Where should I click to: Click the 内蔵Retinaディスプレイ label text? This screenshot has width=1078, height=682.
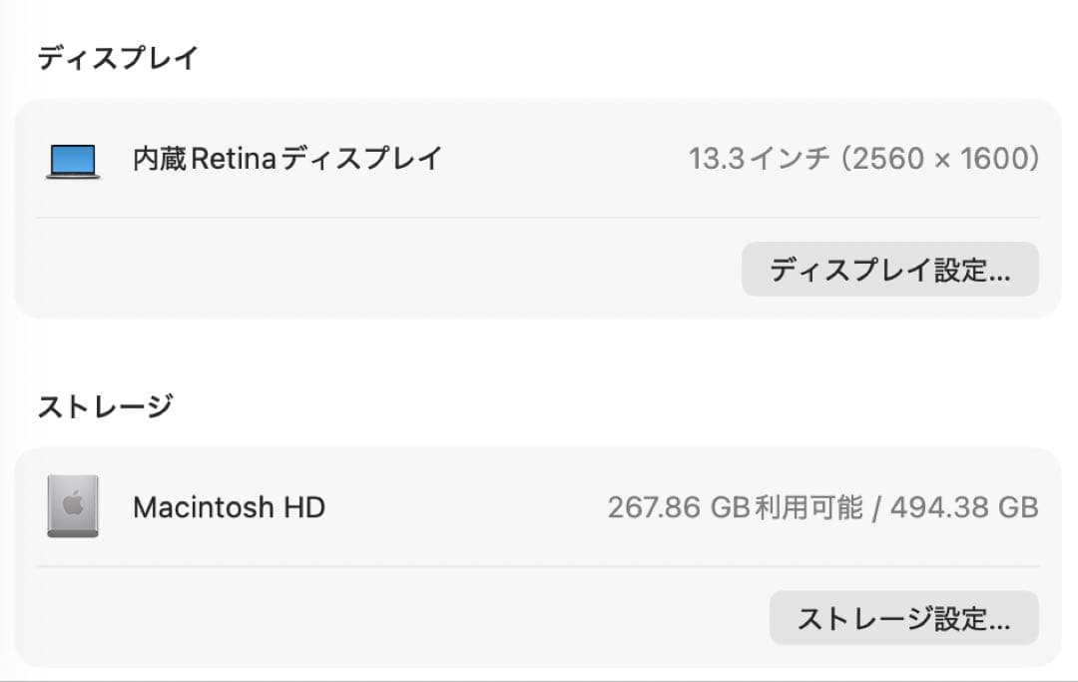coord(285,158)
